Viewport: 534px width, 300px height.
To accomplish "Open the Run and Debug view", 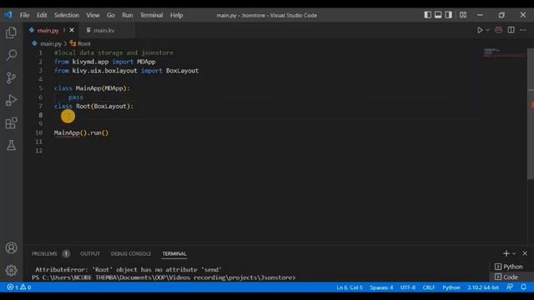I will [x=11, y=100].
